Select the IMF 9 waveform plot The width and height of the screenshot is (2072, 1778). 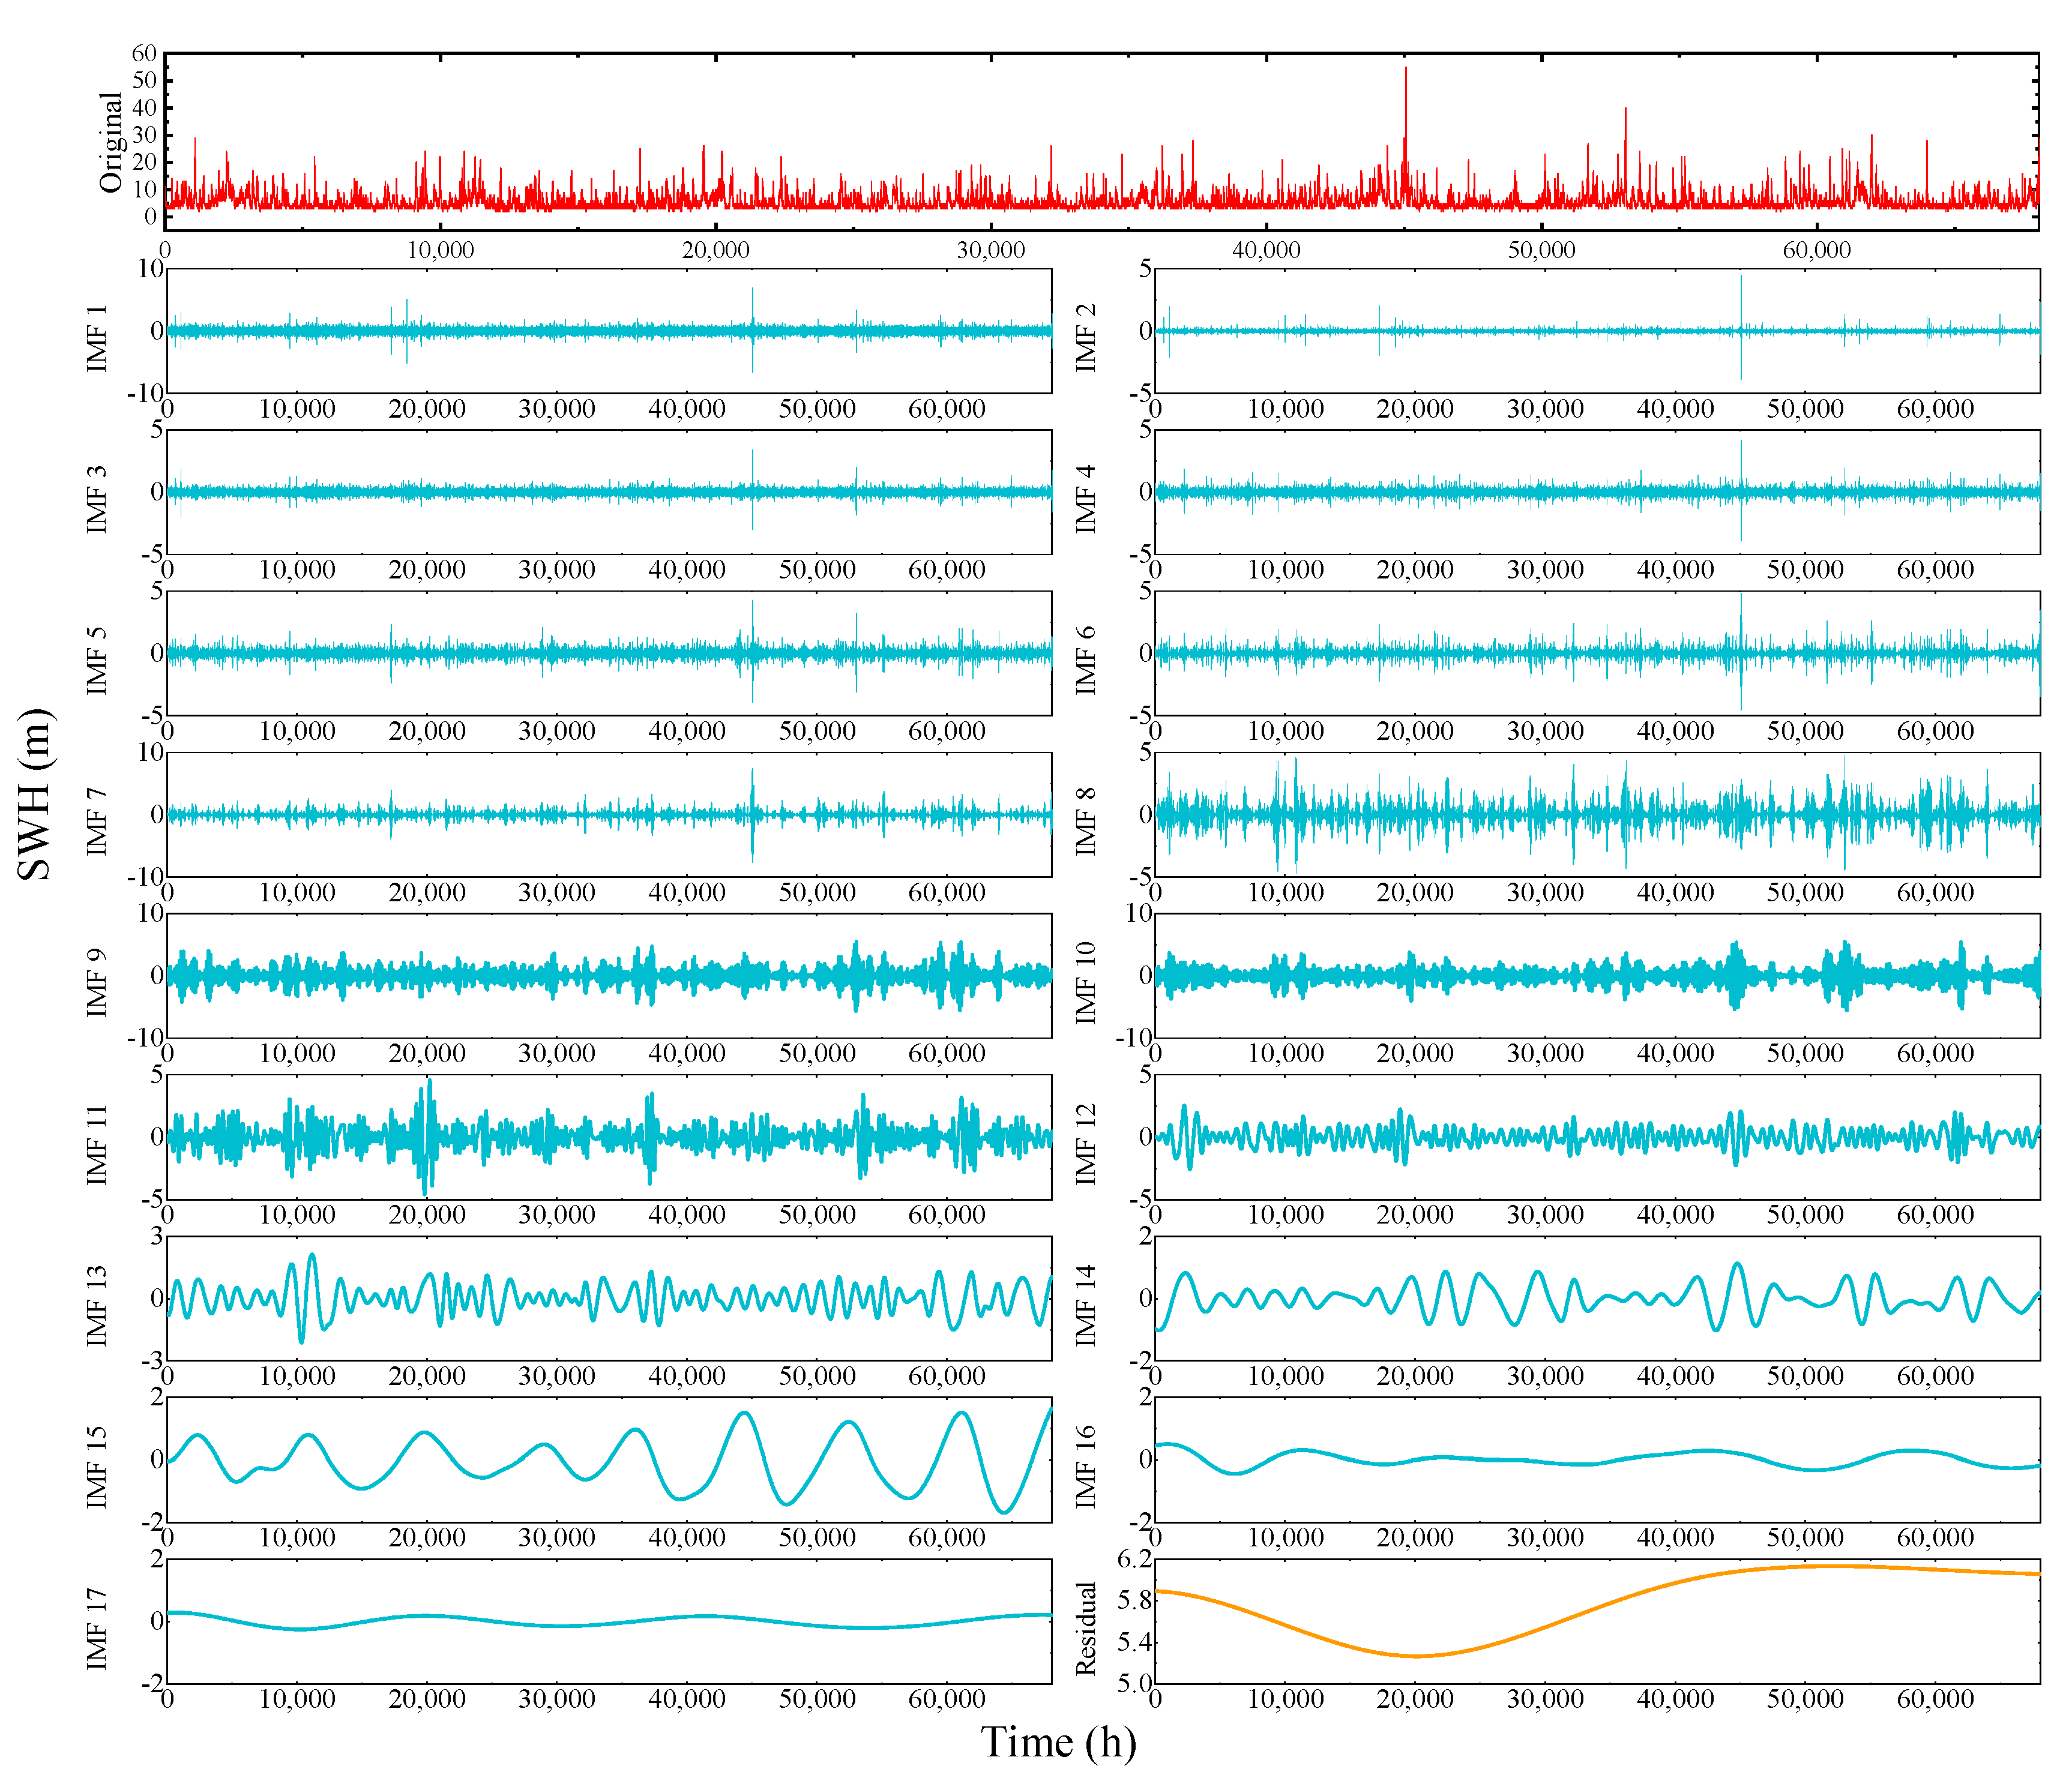tap(609, 976)
